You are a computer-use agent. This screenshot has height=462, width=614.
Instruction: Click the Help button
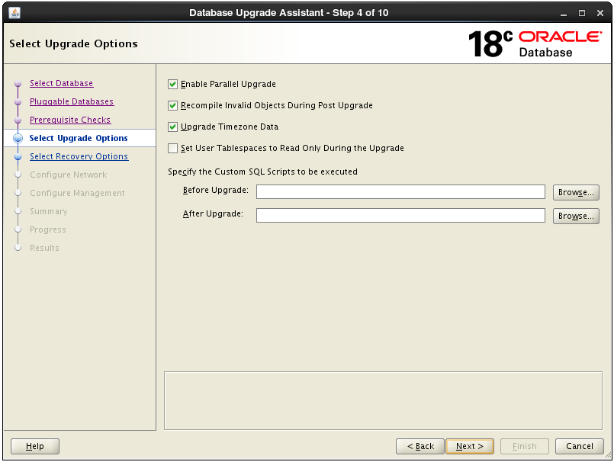tap(35, 446)
